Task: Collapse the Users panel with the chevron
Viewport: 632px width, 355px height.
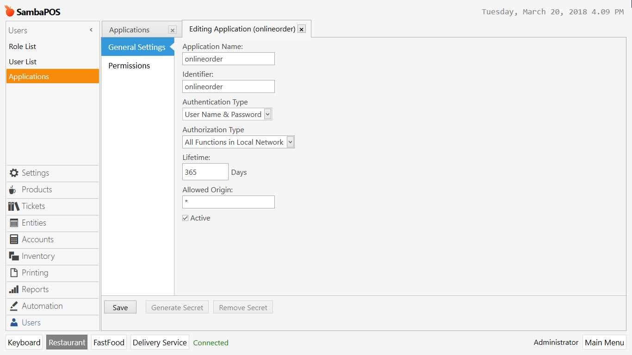Action: click(x=91, y=30)
